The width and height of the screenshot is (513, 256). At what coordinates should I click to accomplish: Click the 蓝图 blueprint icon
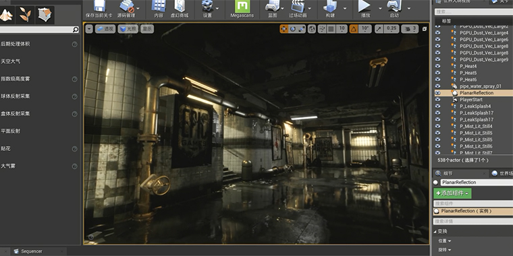tap(272, 5)
